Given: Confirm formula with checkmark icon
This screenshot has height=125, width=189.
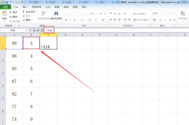Looking at the screenshot, I should pyautogui.click(x=38, y=30).
